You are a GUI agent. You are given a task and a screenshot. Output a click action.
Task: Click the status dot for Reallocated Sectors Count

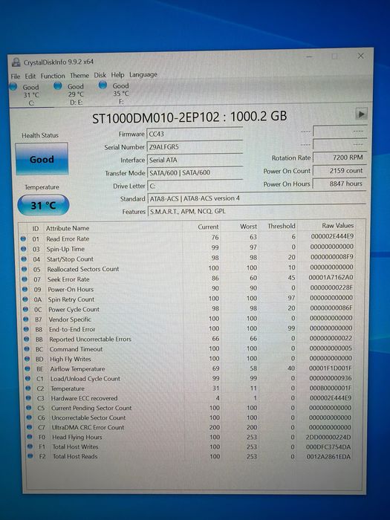(24, 269)
